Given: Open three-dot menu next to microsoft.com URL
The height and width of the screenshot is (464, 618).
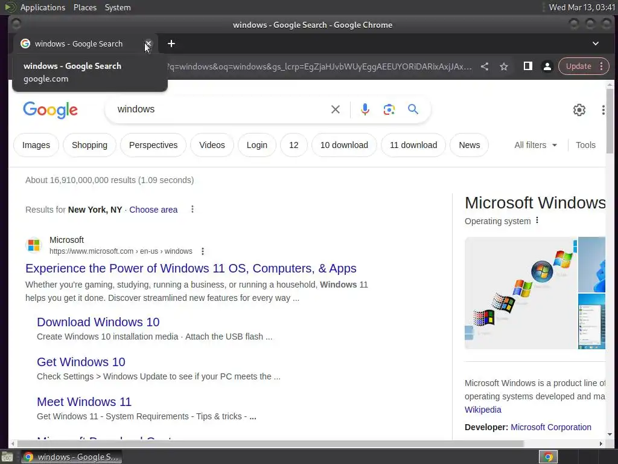Looking at the screenshot, I should [x=203, y=251].
